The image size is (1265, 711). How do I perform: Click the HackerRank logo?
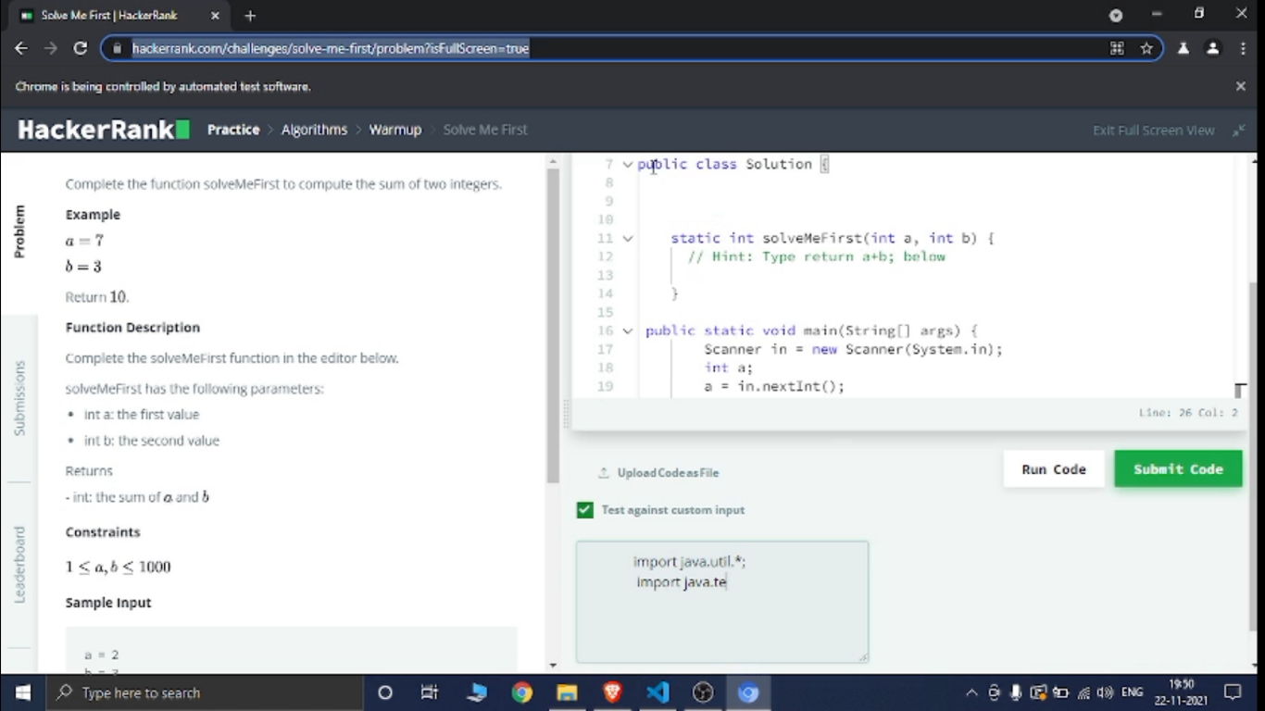pos(103,130)
